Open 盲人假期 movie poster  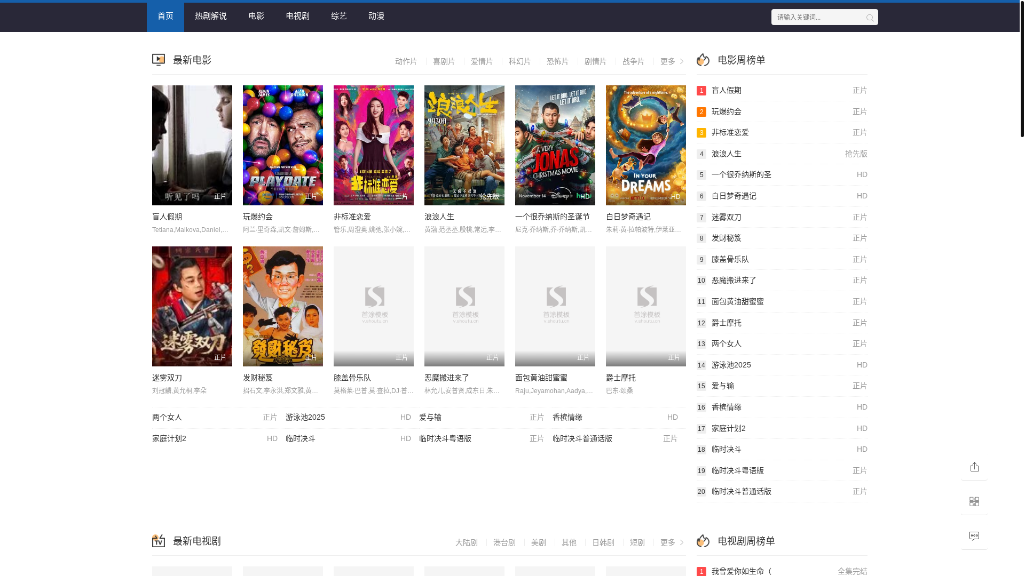tap(192, 145)
